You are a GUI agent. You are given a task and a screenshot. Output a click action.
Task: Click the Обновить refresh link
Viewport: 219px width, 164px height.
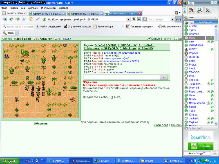[41, 124]
